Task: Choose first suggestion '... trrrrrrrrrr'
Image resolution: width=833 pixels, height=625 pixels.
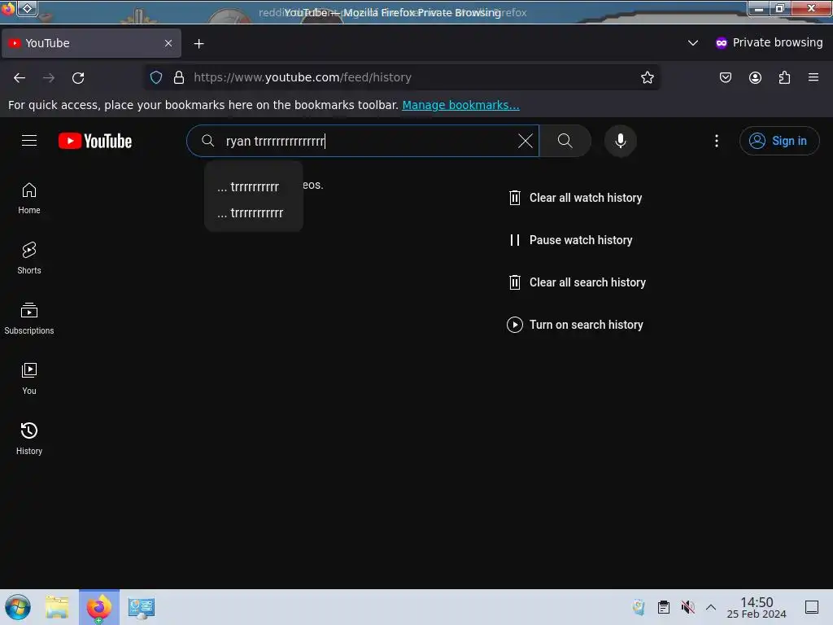Action: click(254, 186)
